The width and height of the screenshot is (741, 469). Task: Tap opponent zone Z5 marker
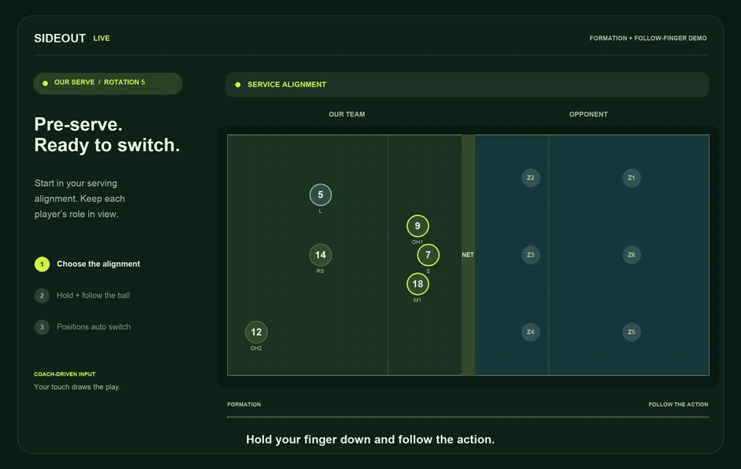point(631,332)
